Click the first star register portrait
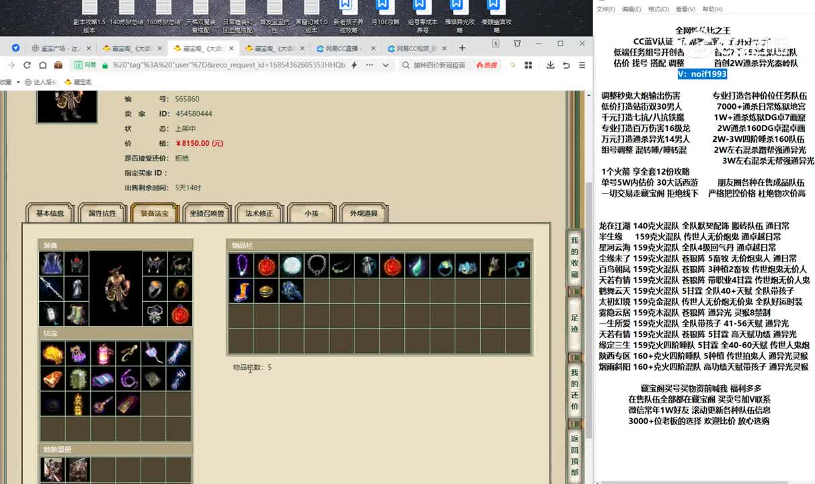 click(x=53, y=469)
